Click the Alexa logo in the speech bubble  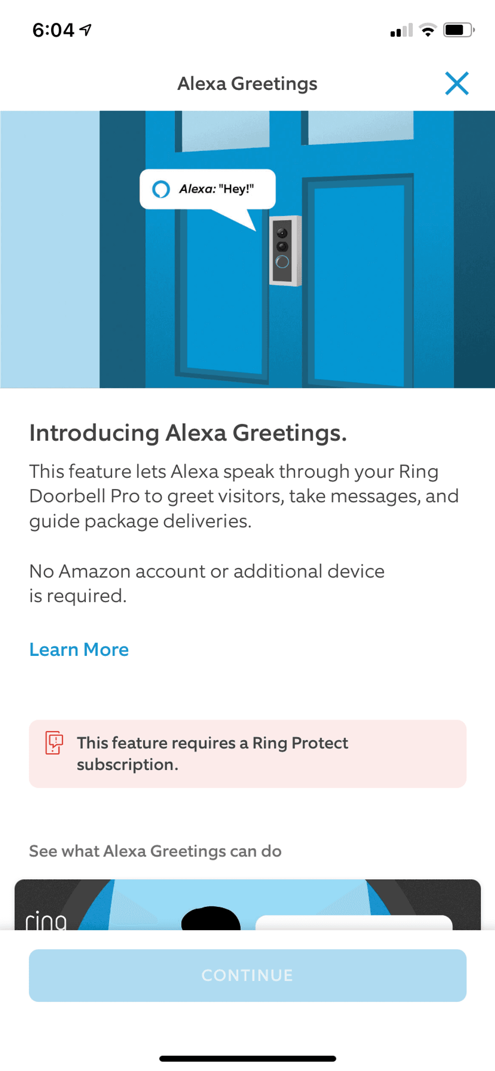pyautogui.click(x=160, y=189)
